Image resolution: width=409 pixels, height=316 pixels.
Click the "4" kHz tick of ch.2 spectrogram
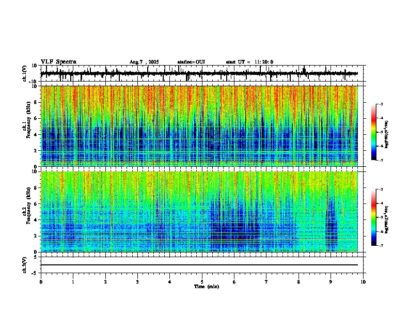tap(36, 220)
